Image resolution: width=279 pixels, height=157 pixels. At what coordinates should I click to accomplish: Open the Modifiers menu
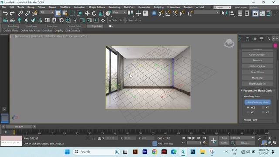(65, 7)
